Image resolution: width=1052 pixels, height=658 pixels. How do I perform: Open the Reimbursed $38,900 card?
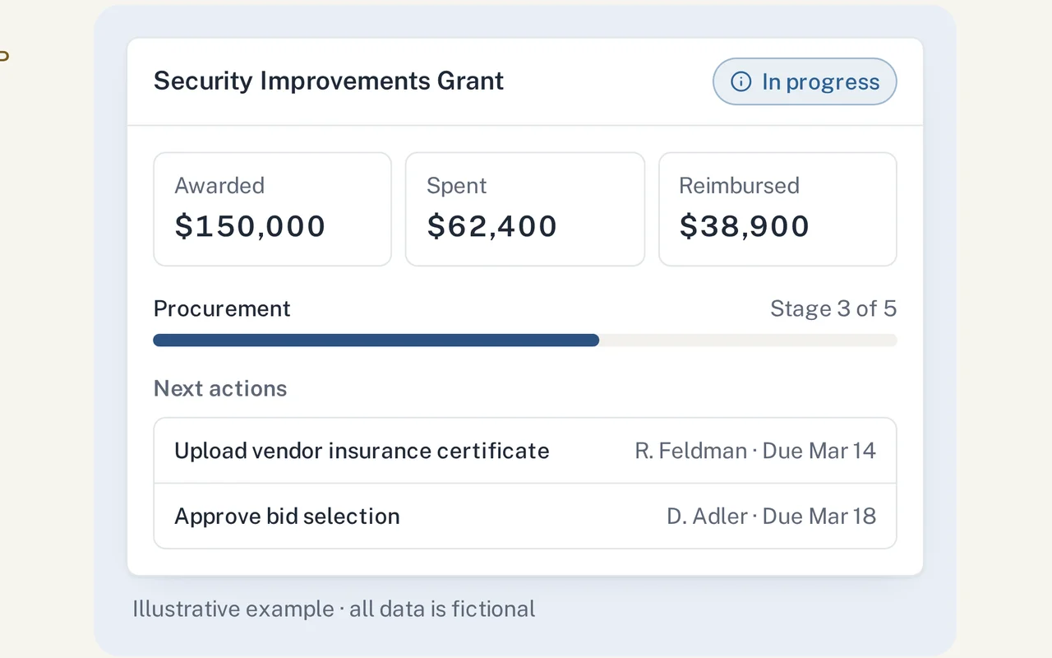777,209
